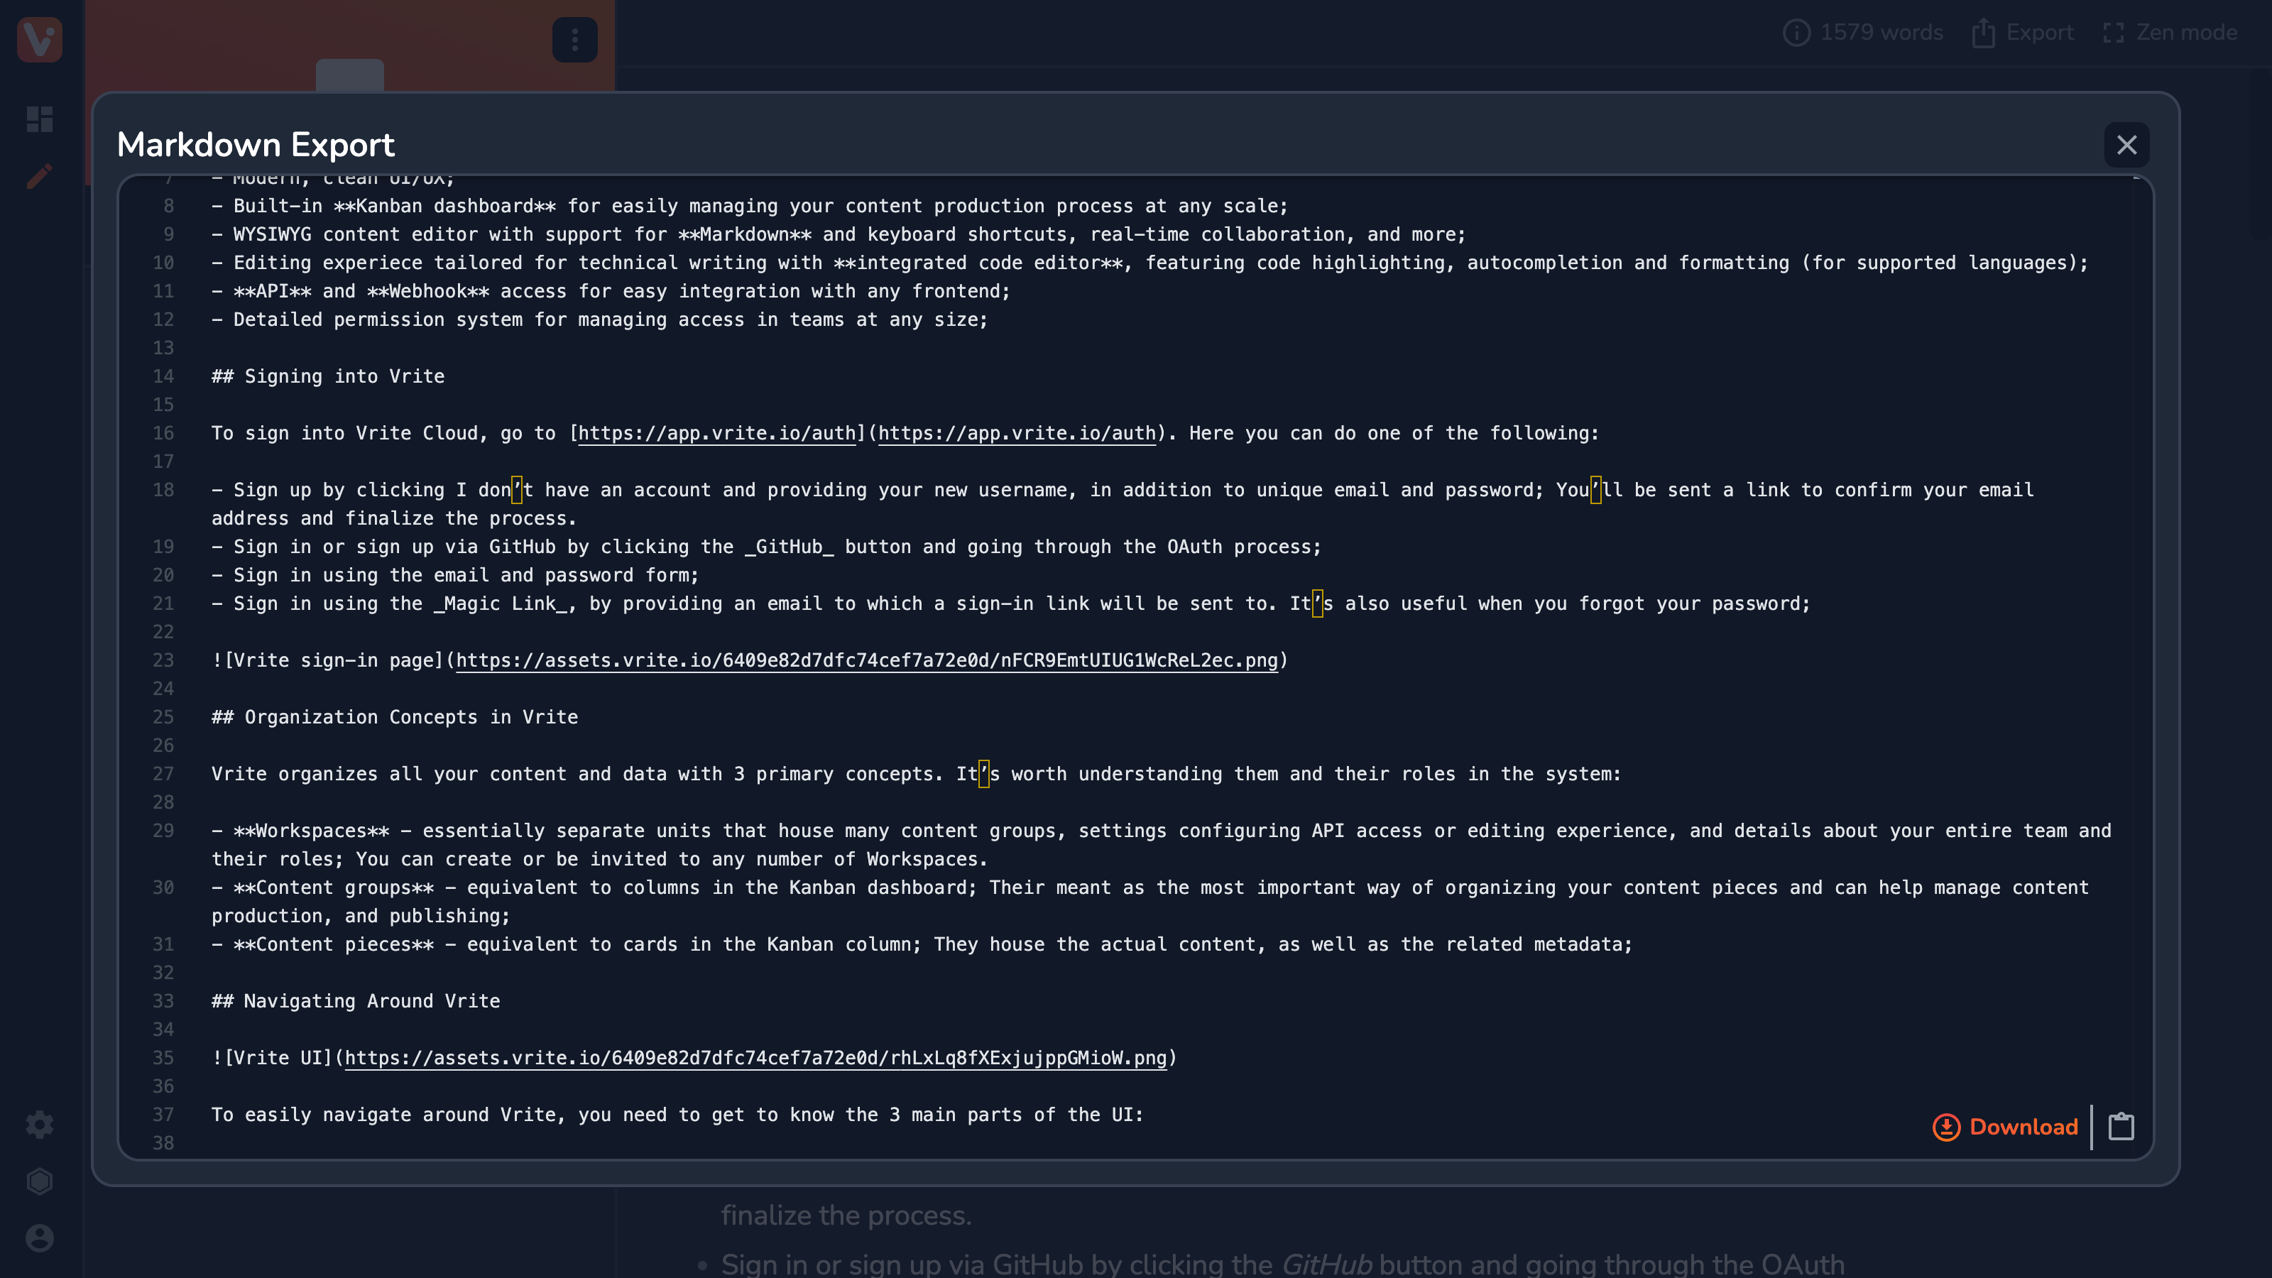Click line number 18 in the gutter
Image resolution: width=2272 pixels, height=1278 pixels.
point(163,491)
